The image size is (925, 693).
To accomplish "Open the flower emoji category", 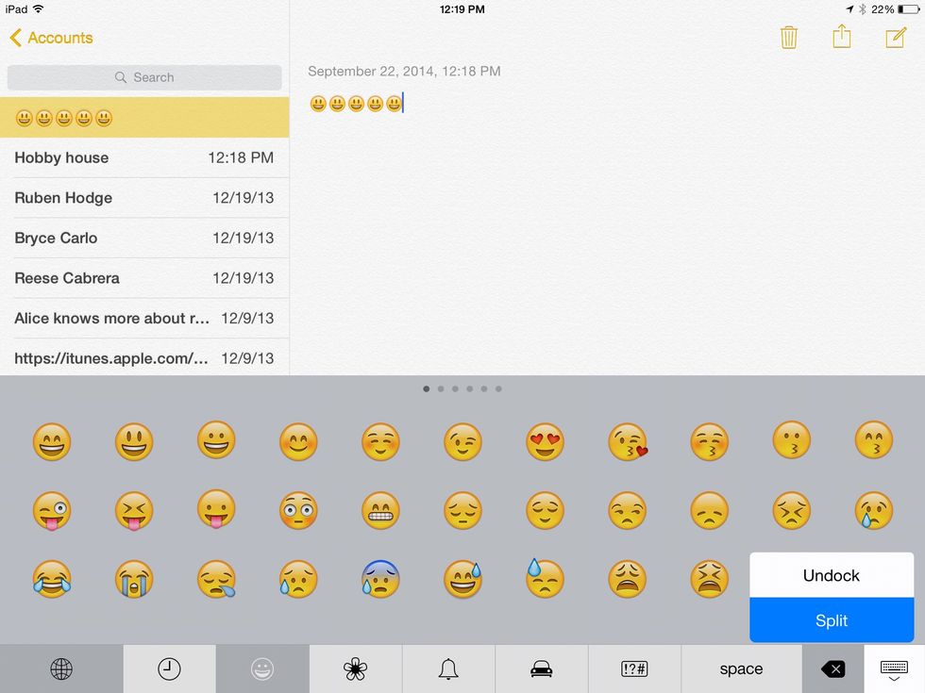I will (x=355, y=668).
